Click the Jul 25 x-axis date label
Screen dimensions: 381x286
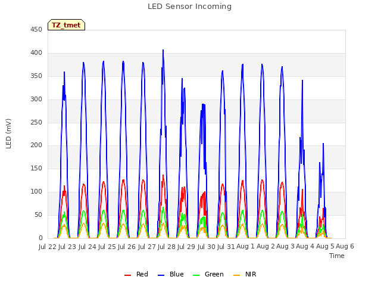[107, 247]
